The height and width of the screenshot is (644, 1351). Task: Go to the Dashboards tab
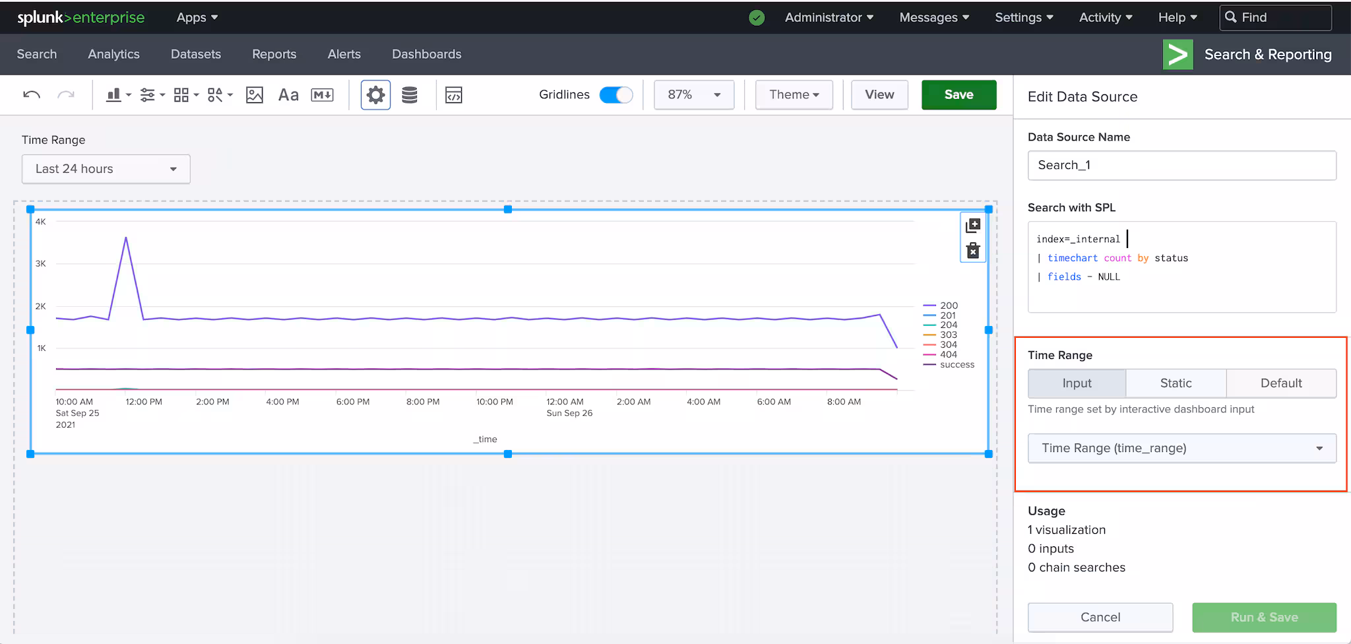pos(426,54)
